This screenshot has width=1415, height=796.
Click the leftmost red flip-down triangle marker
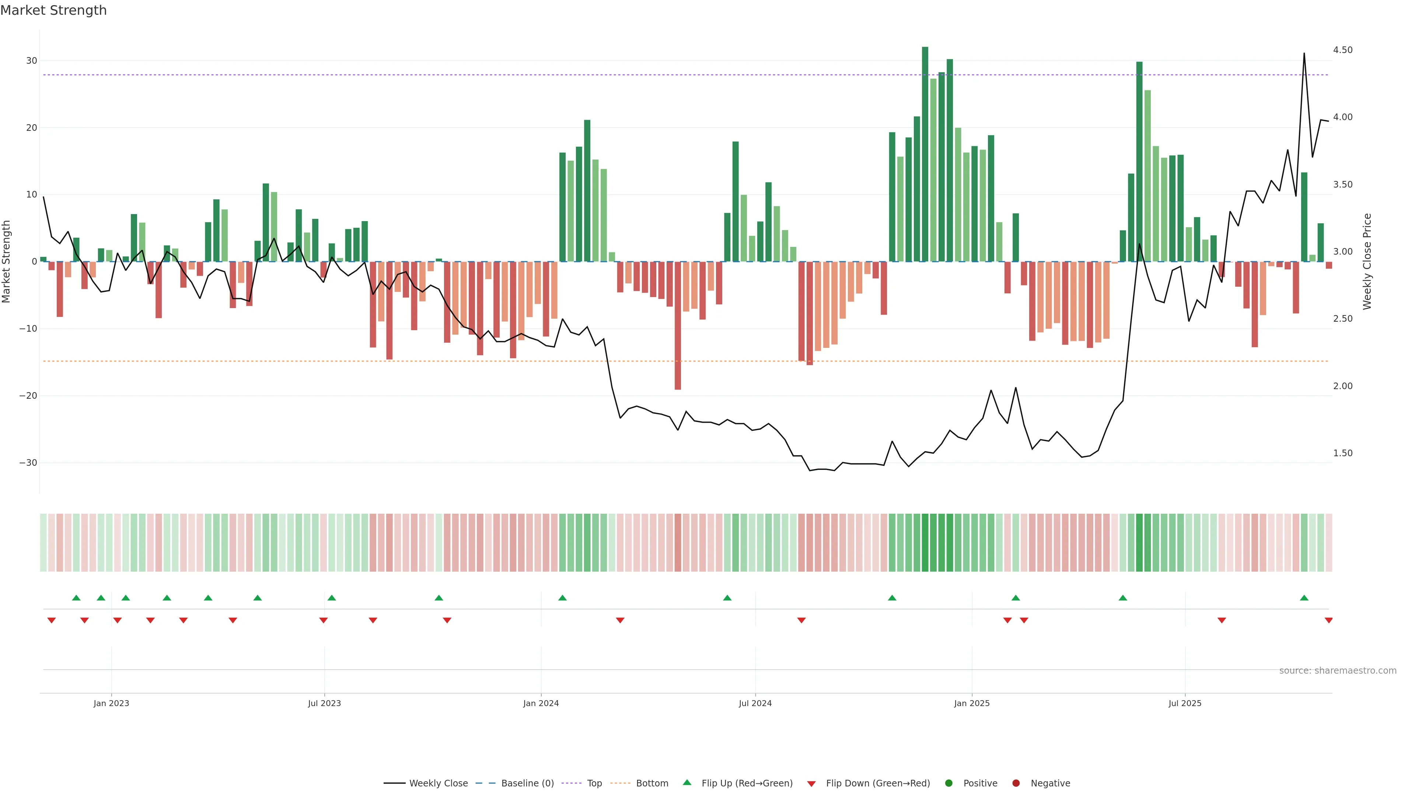tap(52, 620)
